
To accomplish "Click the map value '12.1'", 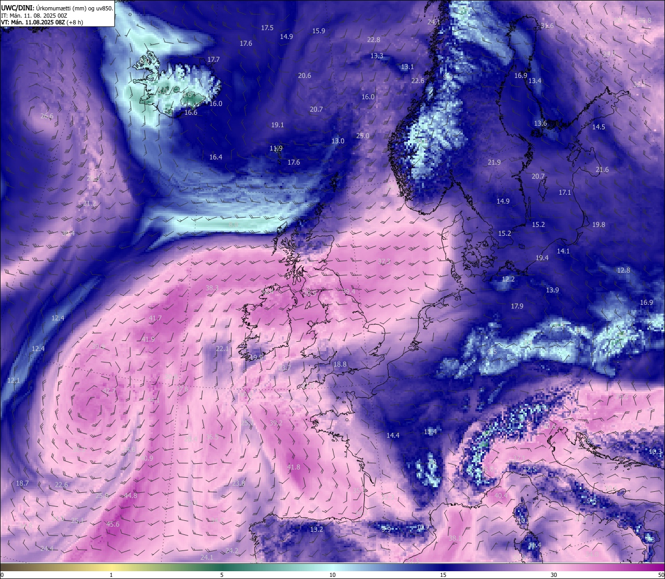I will click(14, 381).
